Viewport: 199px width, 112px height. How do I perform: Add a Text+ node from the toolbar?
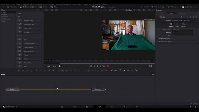[27, 71]
